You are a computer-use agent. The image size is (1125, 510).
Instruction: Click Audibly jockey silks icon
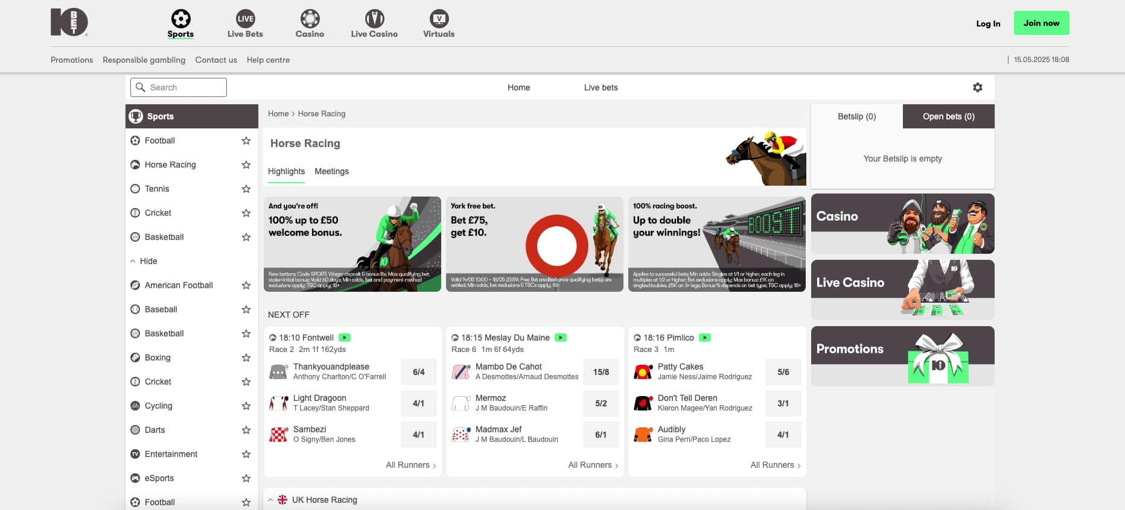pos(643,435)
